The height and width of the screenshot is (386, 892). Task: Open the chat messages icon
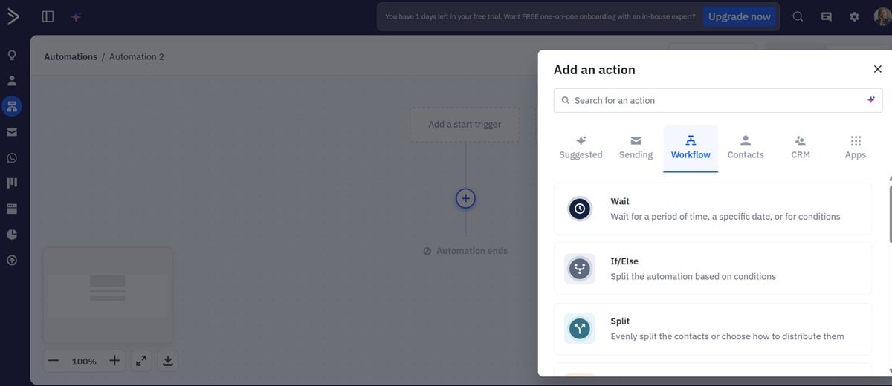coord(826,16)
